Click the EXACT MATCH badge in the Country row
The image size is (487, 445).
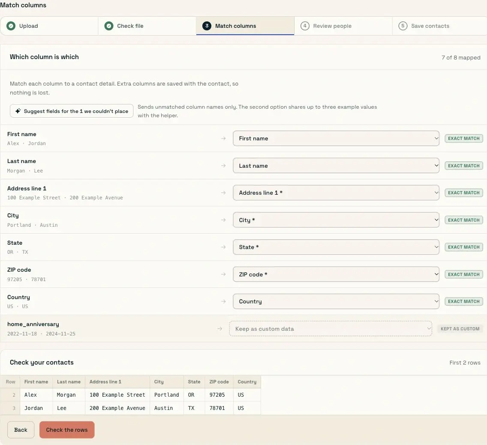[x=464, y=301]
